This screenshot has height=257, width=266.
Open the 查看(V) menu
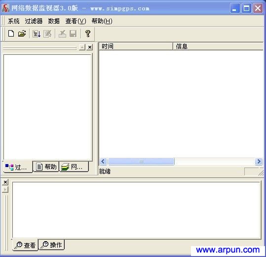pos(76,21)
